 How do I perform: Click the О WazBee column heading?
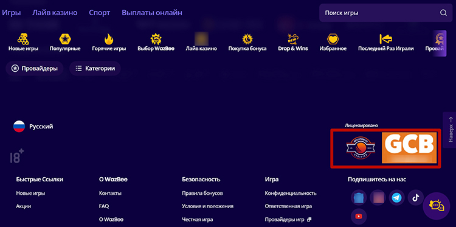pos(113,180)
